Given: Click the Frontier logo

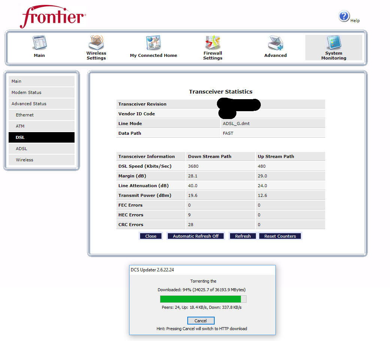Looking at the screenshot, I should [x=53, y=16].
